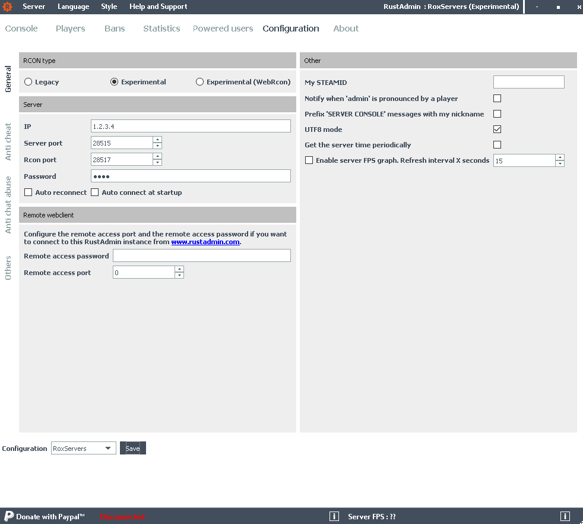Enable Auto reconnect checkbox

coord(28,192)
